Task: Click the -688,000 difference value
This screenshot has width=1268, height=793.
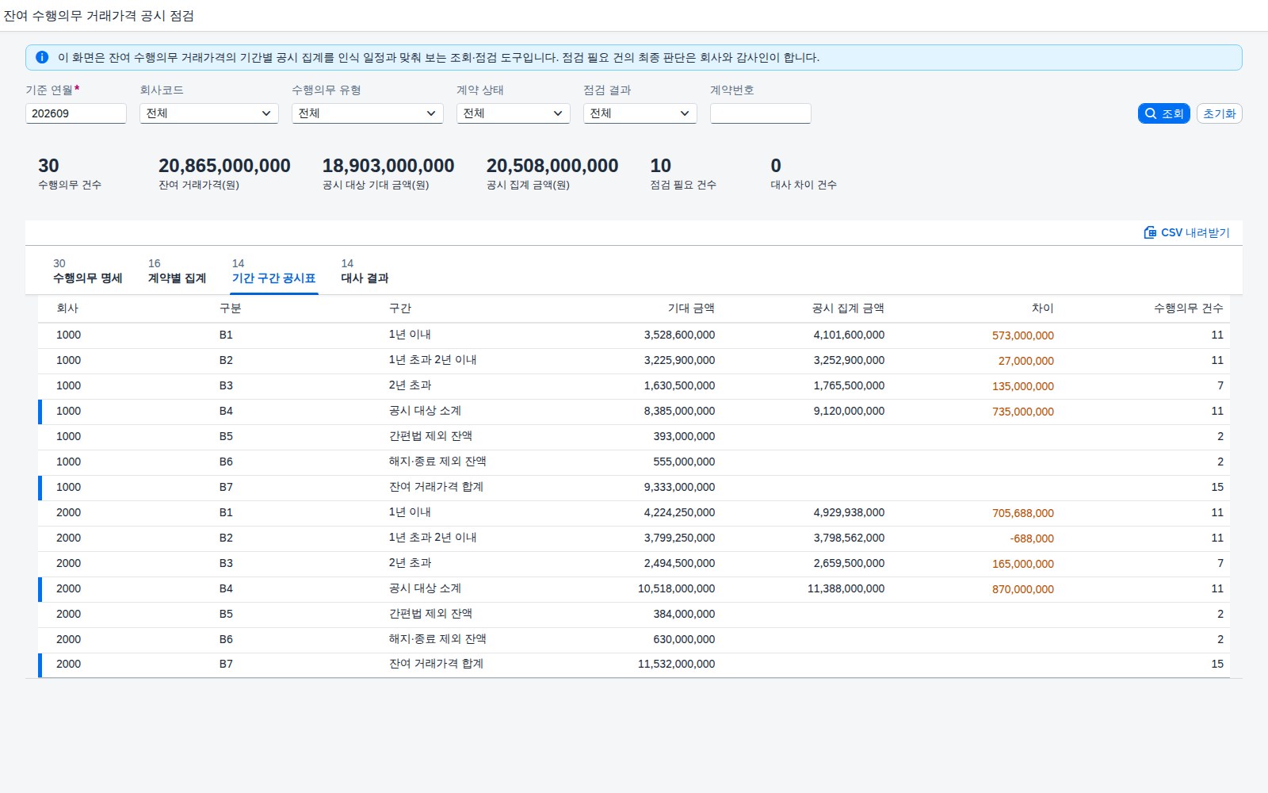Action: (1032, 538)
